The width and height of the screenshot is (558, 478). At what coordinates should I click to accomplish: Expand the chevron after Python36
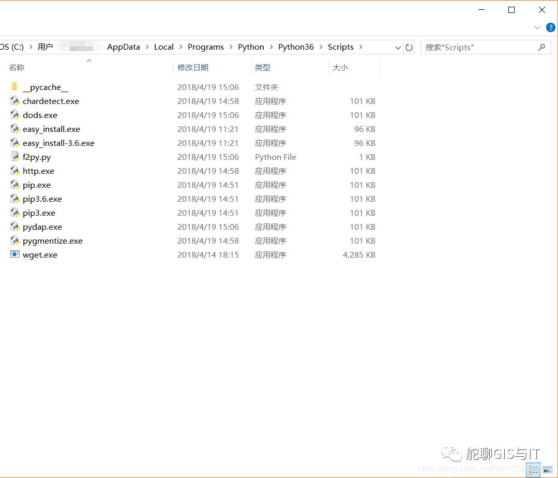(321, 47)
